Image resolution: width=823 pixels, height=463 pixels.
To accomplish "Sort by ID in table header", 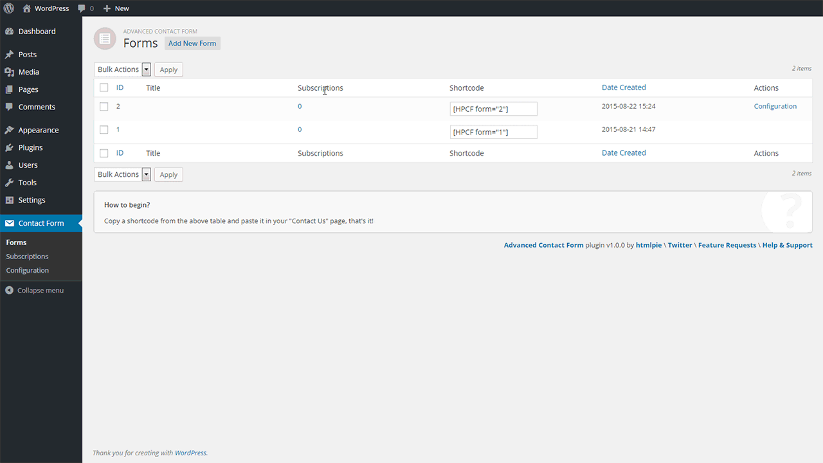I will click(x=120, y=87).
